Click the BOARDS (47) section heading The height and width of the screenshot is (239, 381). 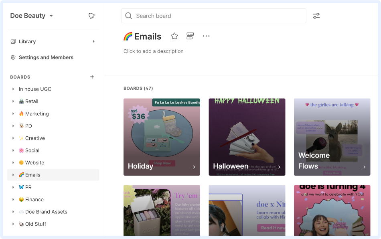click(x=138, y=88)
